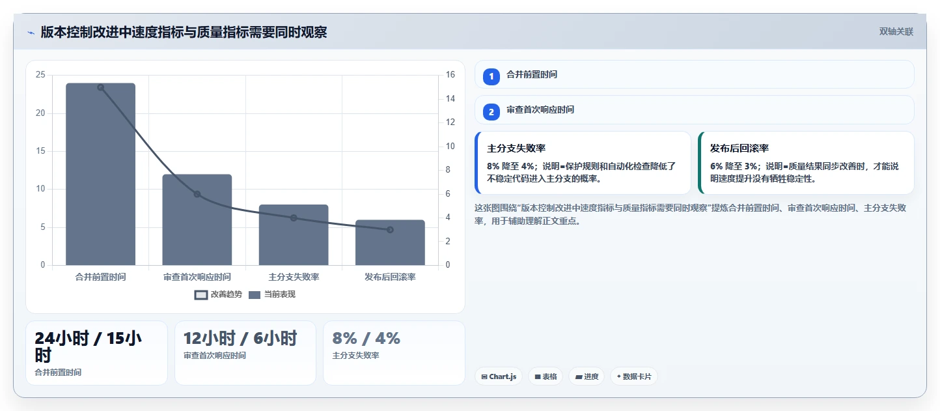Click the icon in the 进度 chip
Image resolution: width=940 pixels, height=411 pixels.
pyautogui.click(x=579, y=377)
